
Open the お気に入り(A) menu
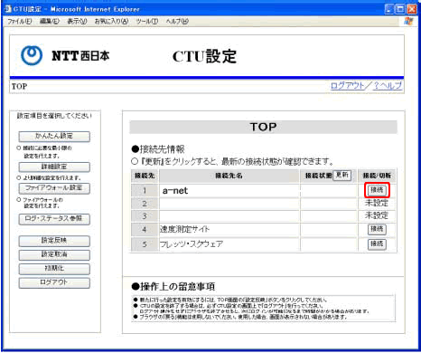(x=111, y=22)
